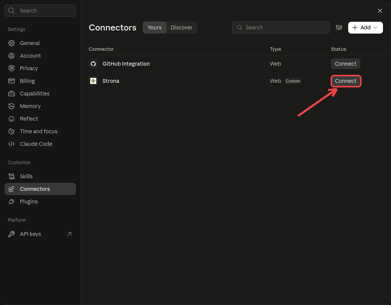Click the Account person icon
Screen dimensions: 391x305
pyautogui.click(x=11, y=56)
